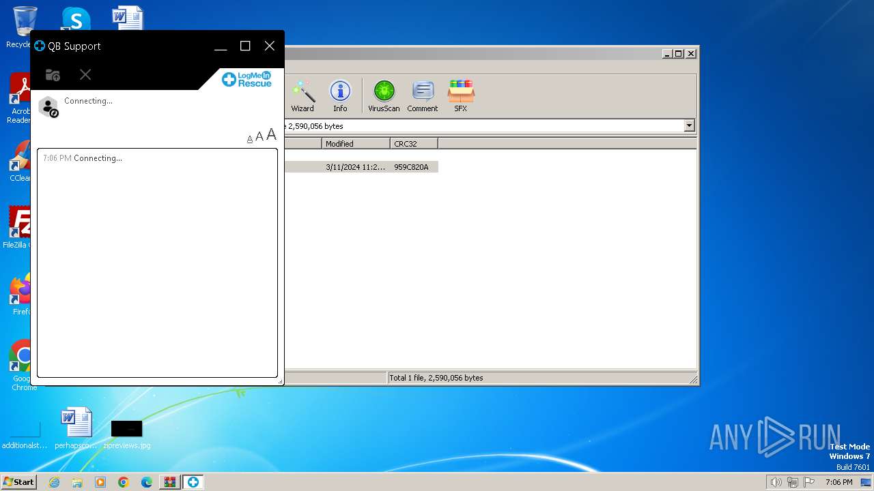The width and height of the screenshot is (874, 491).
Task: Launch Chrome from the taskbar
Action: coord(124,482)
